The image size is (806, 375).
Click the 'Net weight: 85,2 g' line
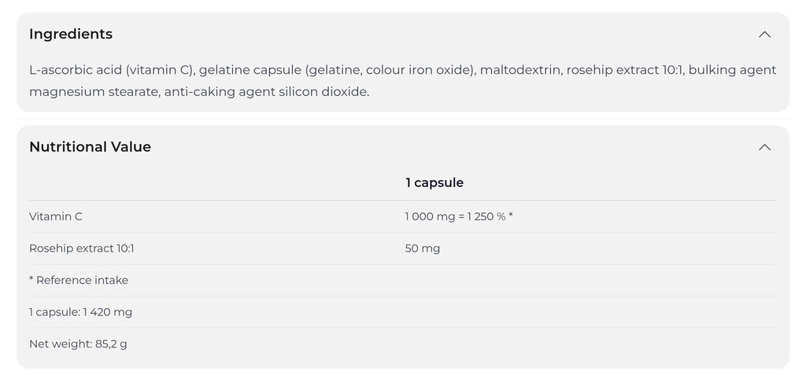(78, 344)
